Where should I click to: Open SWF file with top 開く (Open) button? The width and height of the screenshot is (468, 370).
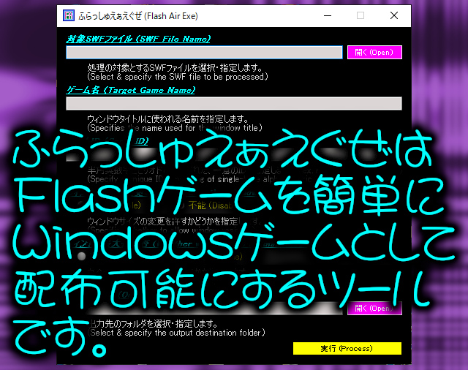click(374, 53)
